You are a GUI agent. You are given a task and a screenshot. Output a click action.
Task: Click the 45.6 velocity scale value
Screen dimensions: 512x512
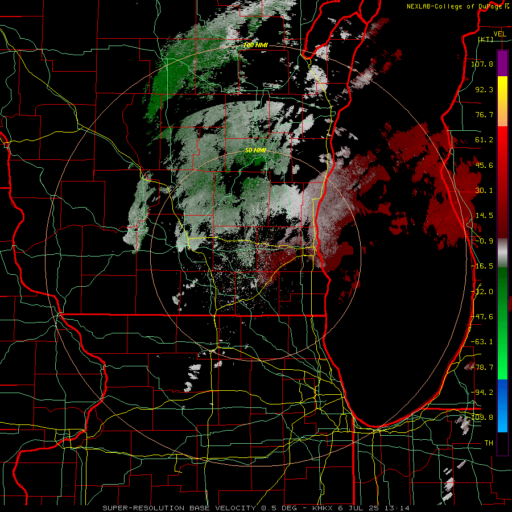click(x=484, y=165)
